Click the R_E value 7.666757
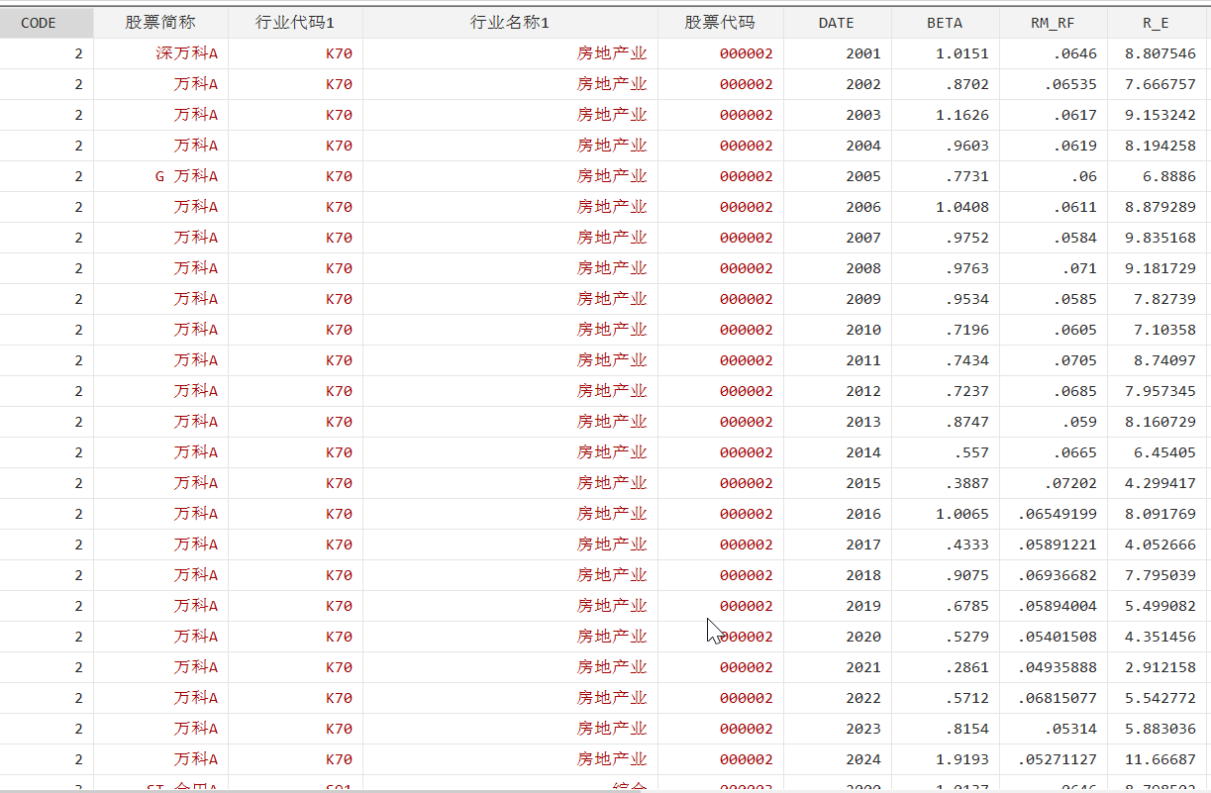This screenshot has width=1211, height=793. 1156,84
